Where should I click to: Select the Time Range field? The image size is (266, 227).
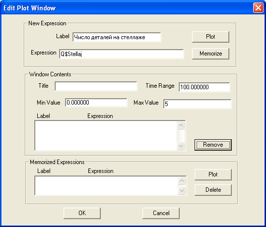204,87
